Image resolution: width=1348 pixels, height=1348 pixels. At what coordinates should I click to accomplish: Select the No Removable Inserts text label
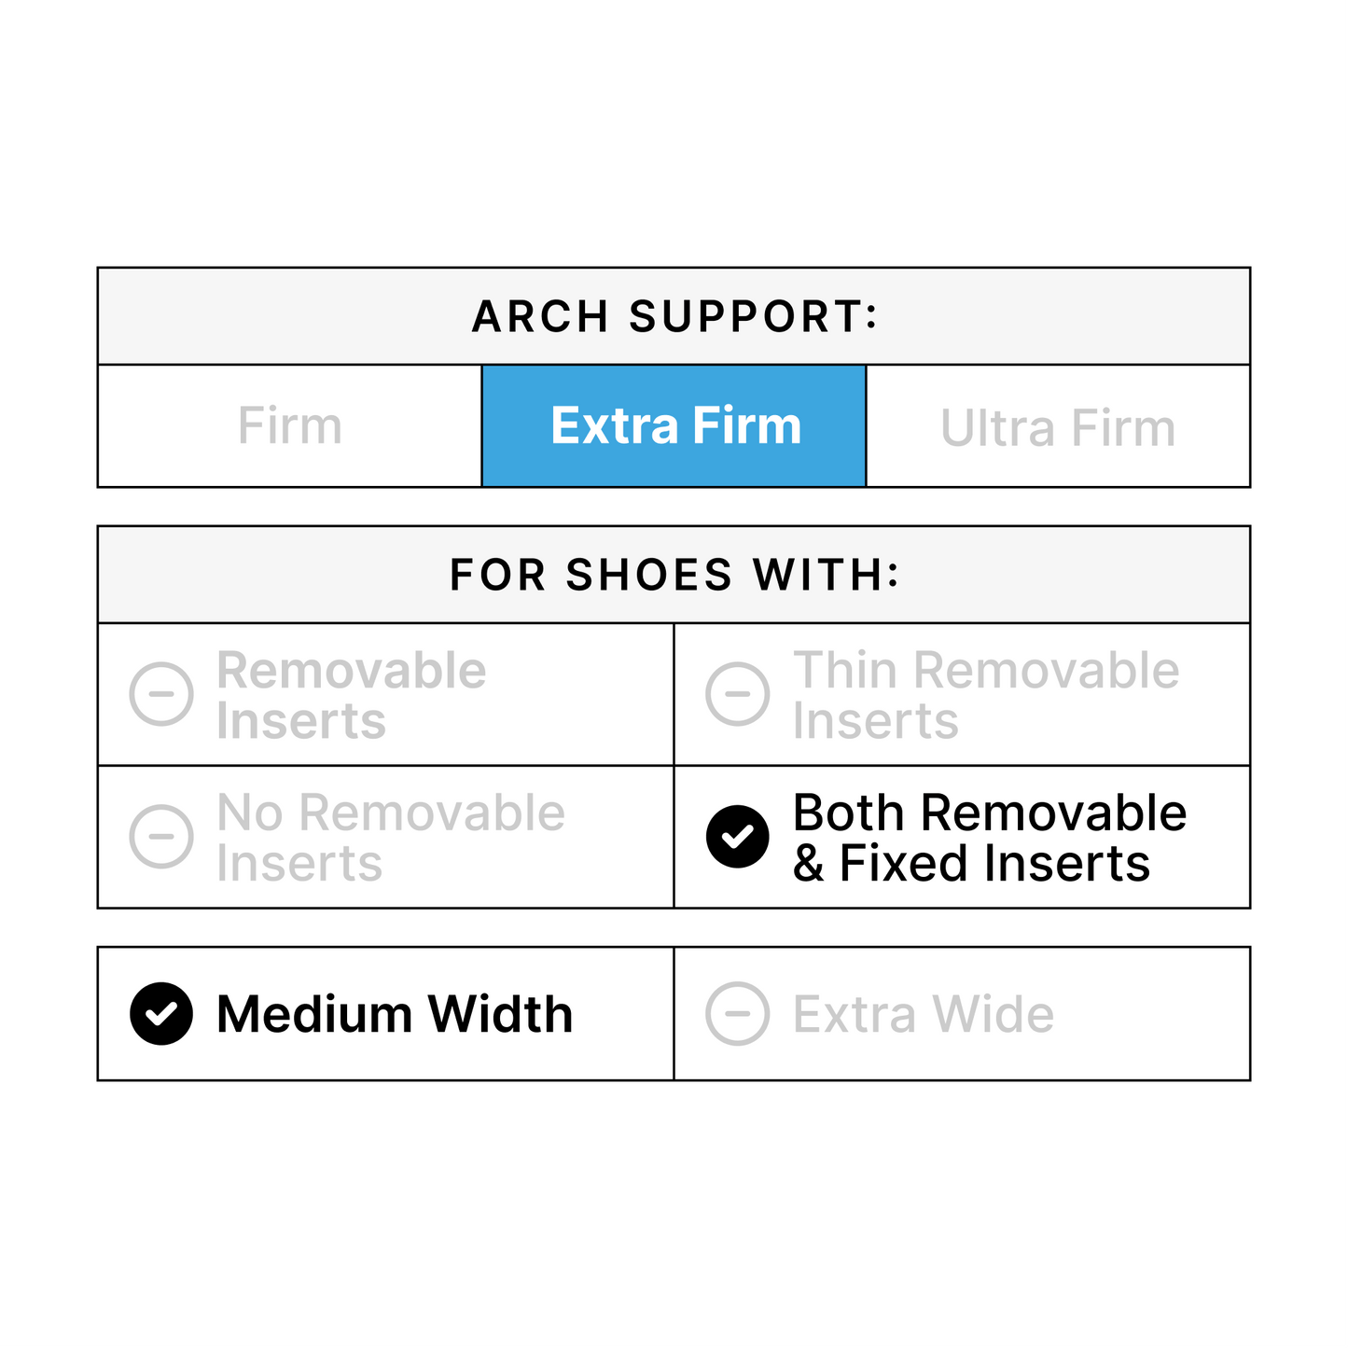coord(390,837)
